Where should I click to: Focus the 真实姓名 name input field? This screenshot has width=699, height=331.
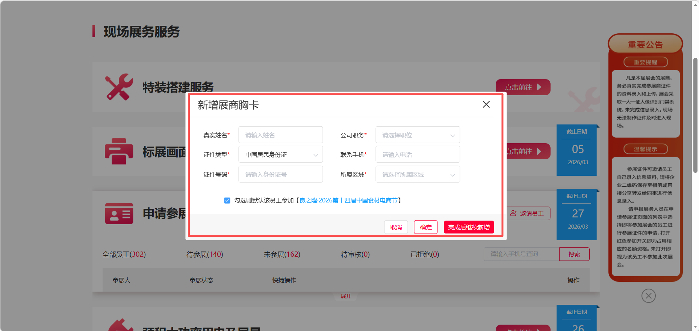pos(280,135)
